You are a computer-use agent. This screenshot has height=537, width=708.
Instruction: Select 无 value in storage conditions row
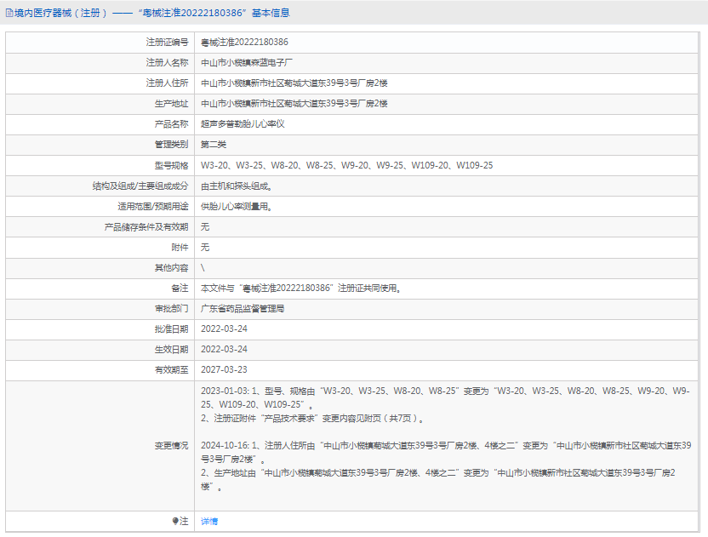(x=205, y=226)
